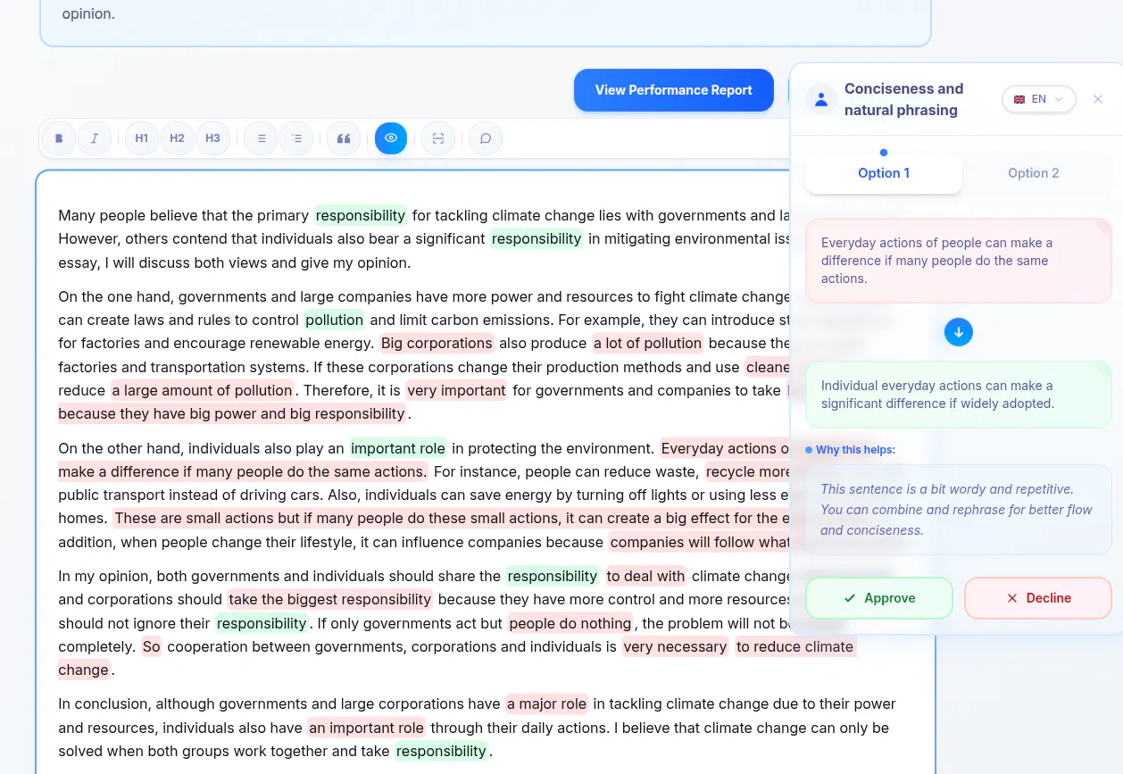Click the highlighted phrase 'a major role'
Screen dimensions: 1123x774
coord(547,704)
